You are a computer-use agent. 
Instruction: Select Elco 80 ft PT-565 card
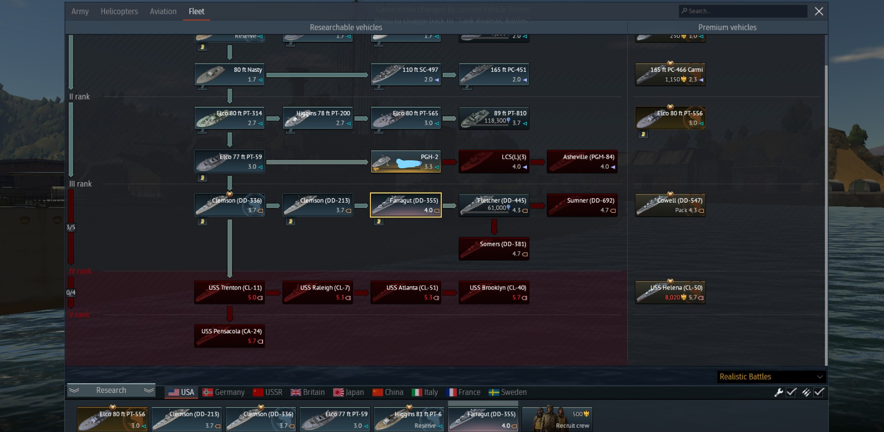click(406, 118)
